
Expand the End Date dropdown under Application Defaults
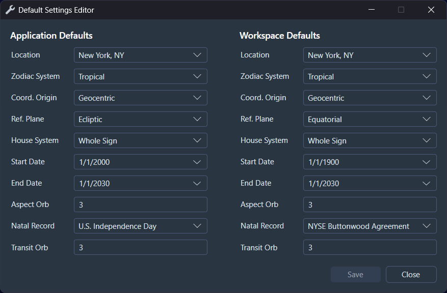pyautogui.click(x=140, y=183)
